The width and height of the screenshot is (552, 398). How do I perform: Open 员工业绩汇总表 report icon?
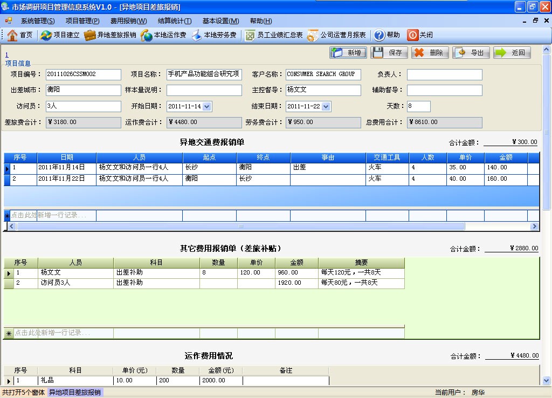[x=250, y=35]
